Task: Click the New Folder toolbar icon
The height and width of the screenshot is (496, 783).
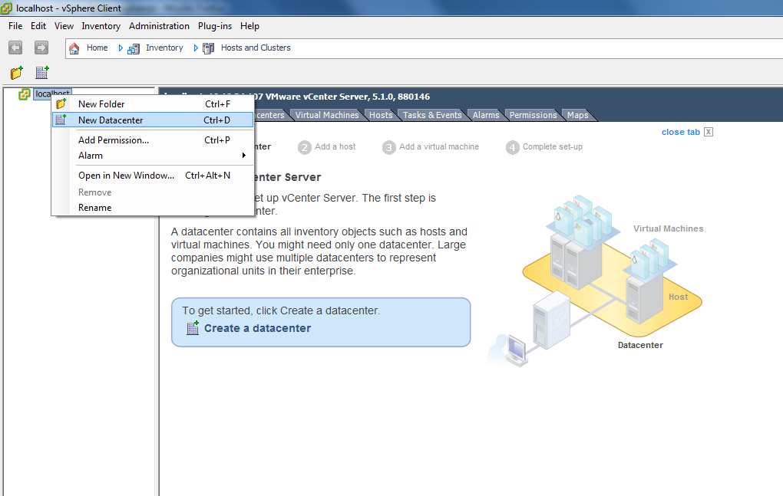Action: click(16, 73)
